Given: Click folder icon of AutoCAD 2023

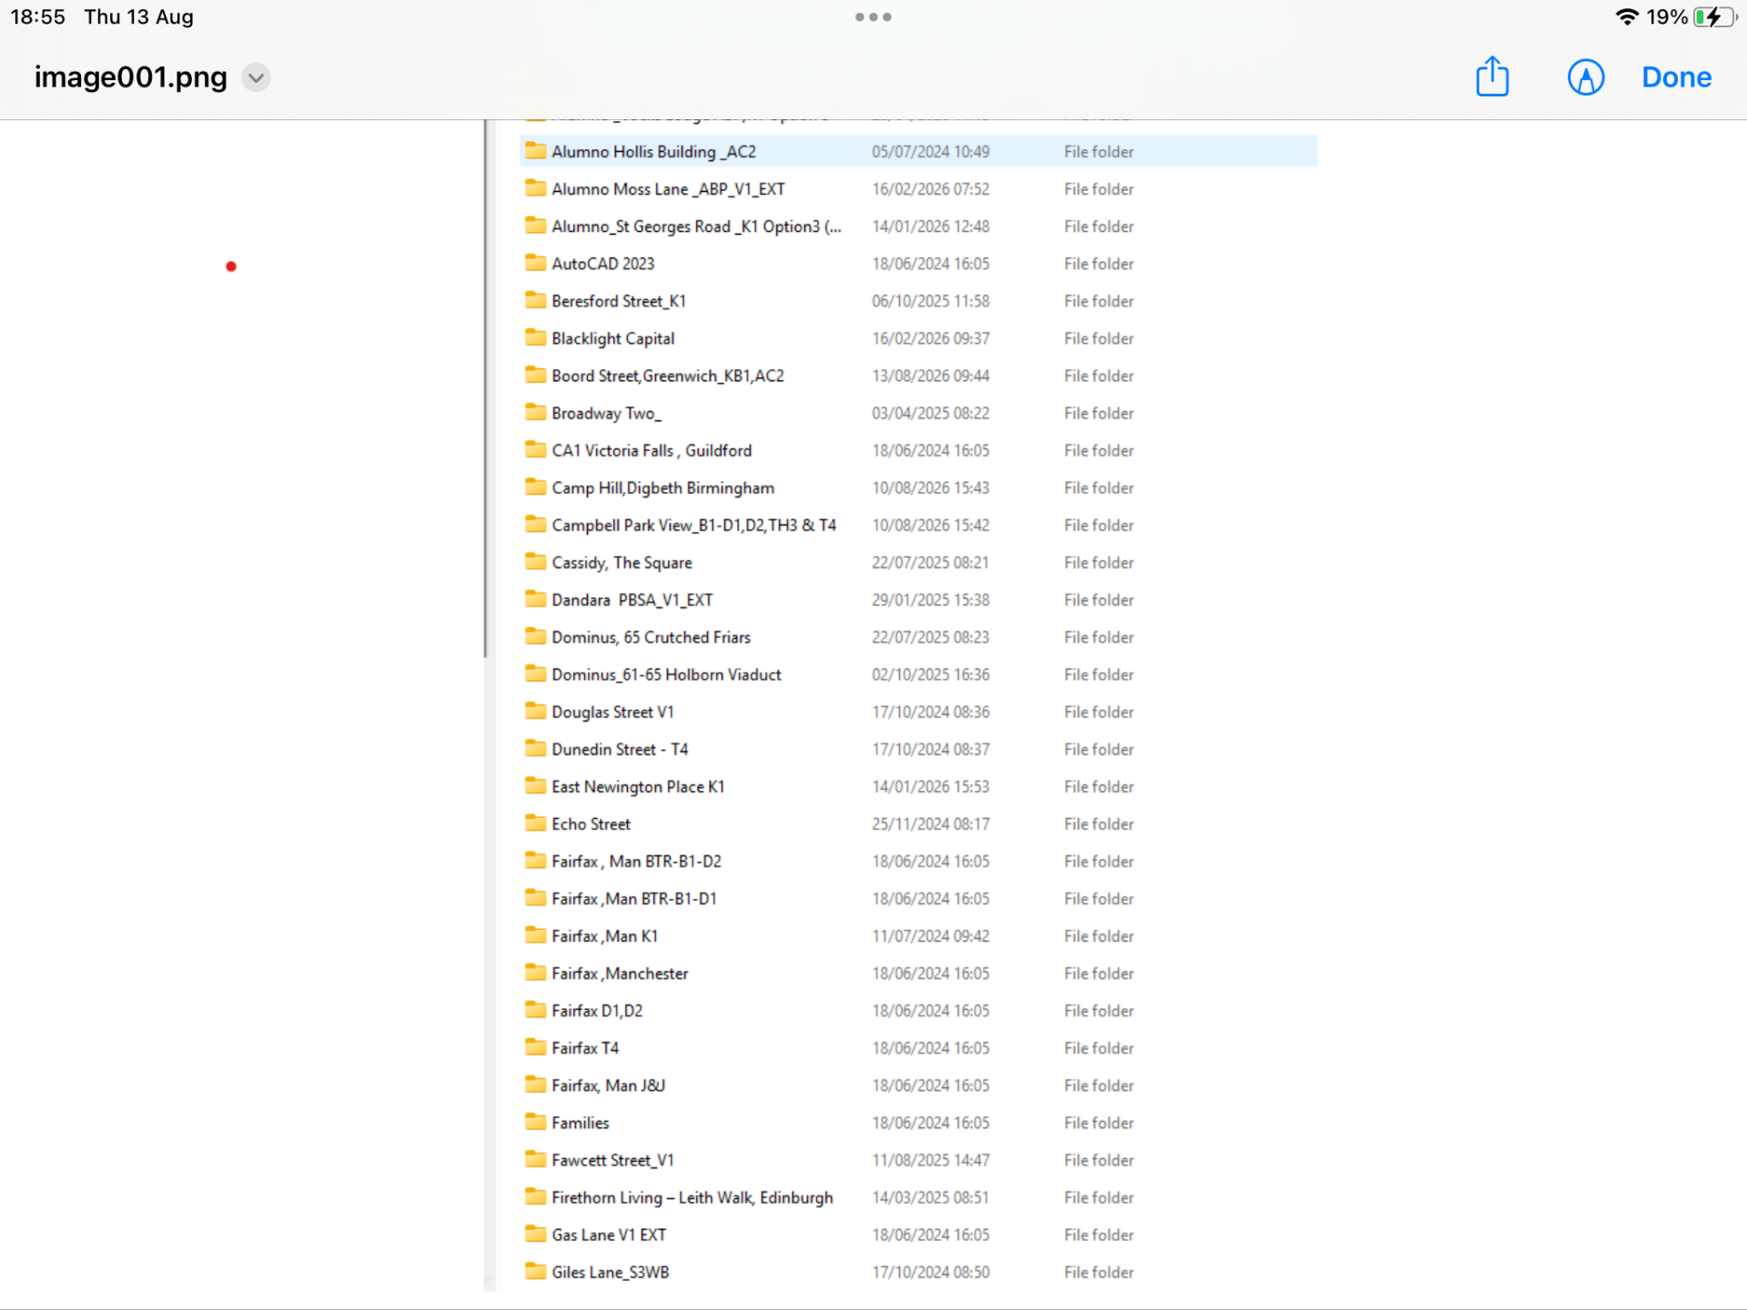Looking at the screenshot, I should (x=536, y=263).
